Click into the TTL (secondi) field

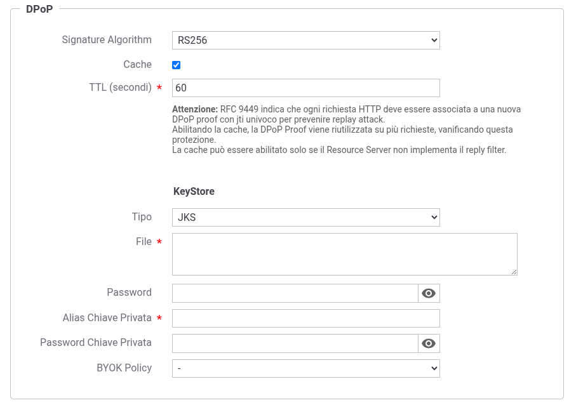305,88
